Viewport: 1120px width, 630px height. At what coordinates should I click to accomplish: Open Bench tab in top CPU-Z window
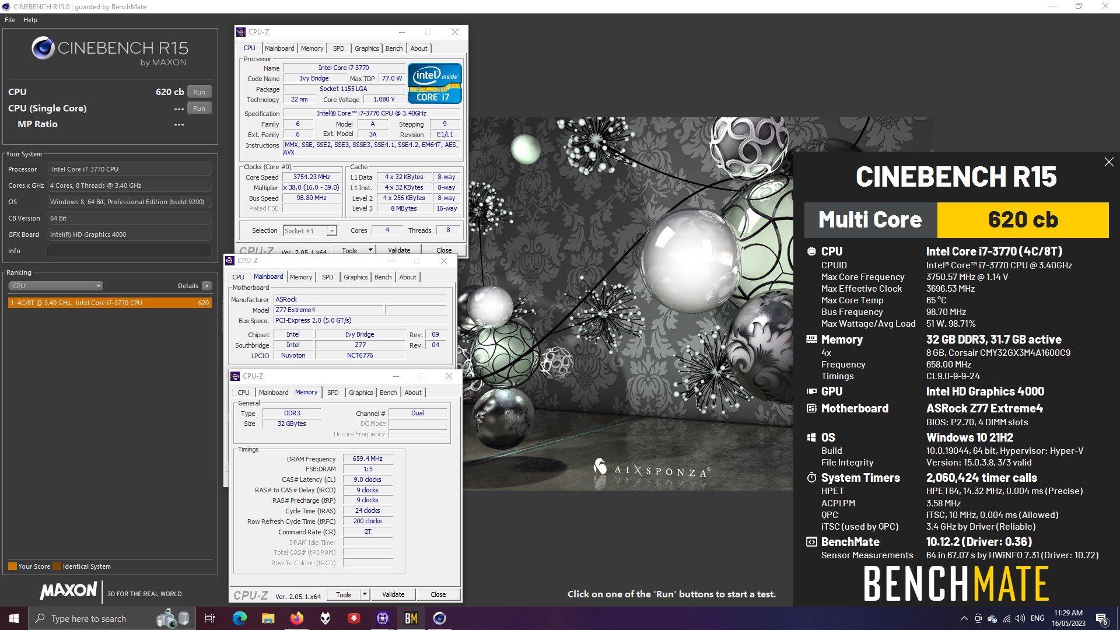(x=394, y=48)
